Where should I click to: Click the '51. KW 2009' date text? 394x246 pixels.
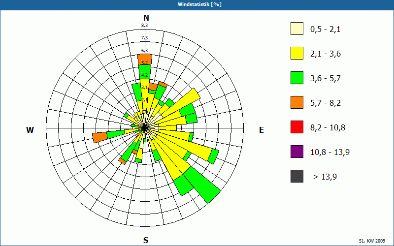(372, 241)
